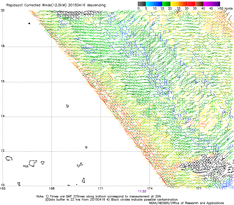Click the latitude label '20' at top left
The image size is (234, 205).
(3, 10)
